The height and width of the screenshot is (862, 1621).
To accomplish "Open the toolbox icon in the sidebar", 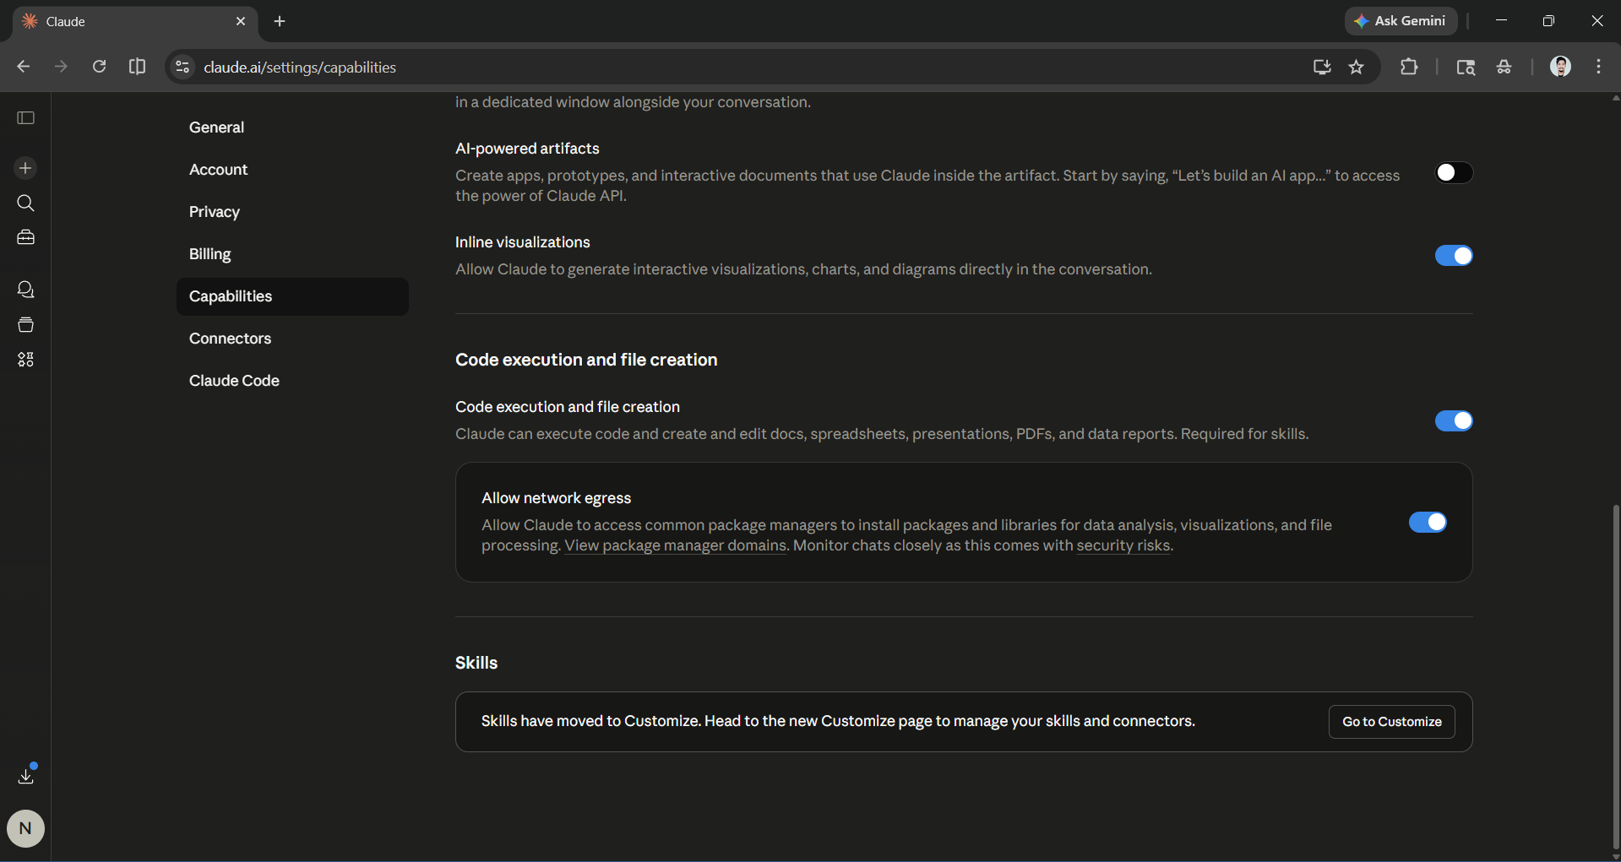I will pyautogui.click(x=26, y=238).
